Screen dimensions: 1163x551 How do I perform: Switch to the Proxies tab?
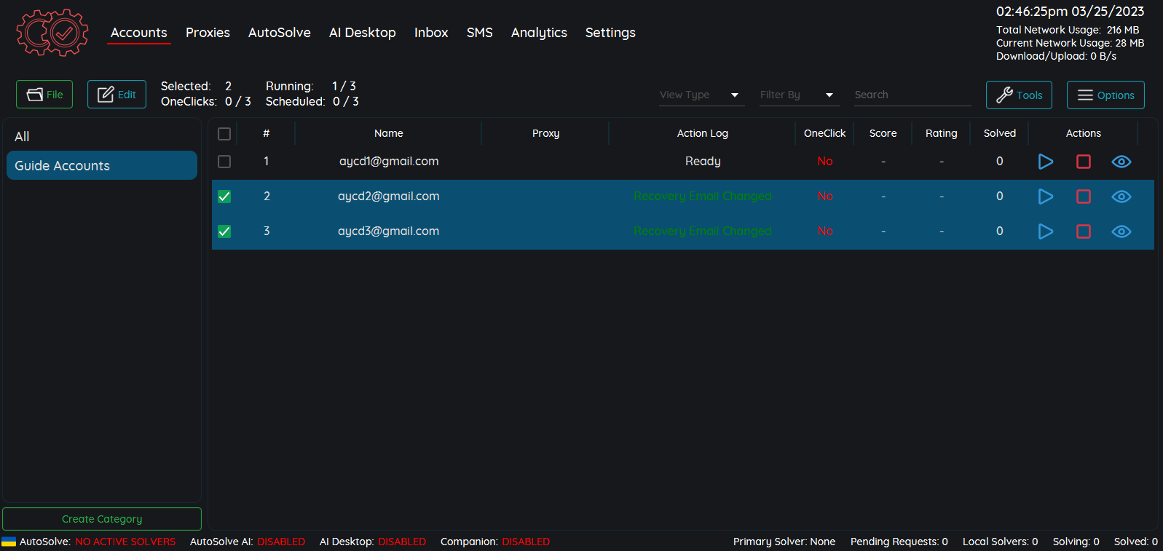coord(208,33)
